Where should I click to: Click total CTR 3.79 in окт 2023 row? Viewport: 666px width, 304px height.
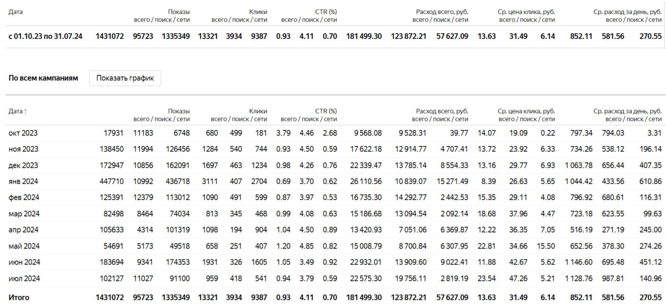pos(283,133)
